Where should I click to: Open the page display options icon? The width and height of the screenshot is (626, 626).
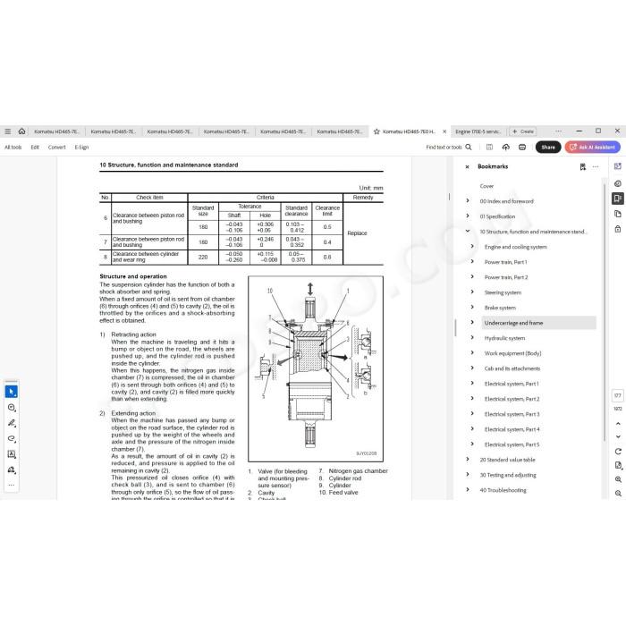(x=618, y=465)
